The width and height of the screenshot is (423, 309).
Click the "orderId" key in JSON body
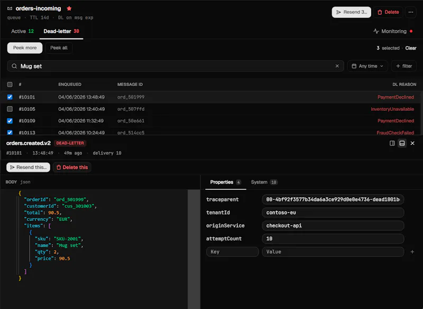35,199
